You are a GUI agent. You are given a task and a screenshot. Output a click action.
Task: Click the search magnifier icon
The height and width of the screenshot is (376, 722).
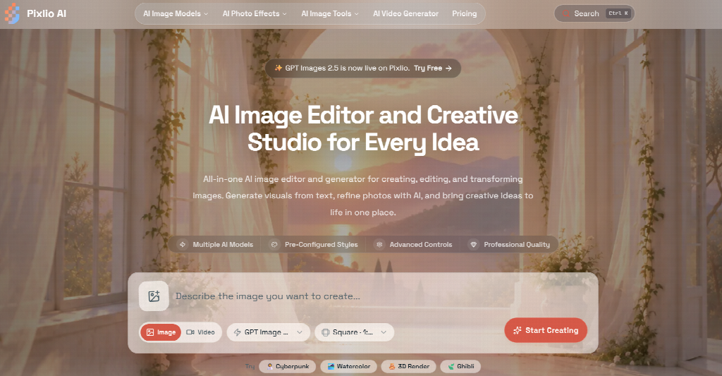pyautogui.click(x=565, y=14)
